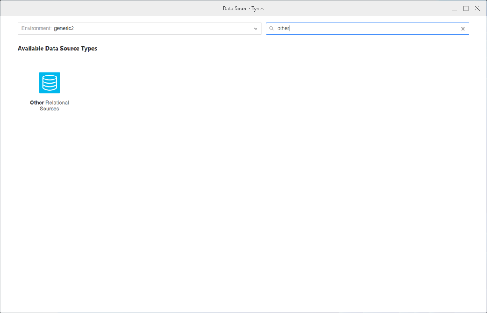Click the white stacked-disks glyph inside blue tile
The image size is (487, 313).
click(49, 82)
